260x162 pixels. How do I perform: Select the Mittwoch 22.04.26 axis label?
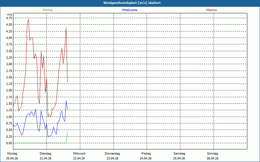coord(79,156)
